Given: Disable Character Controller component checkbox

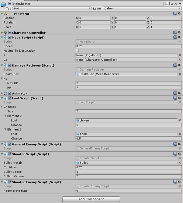Looking at the screenshot, I should [x=10, y=32].
